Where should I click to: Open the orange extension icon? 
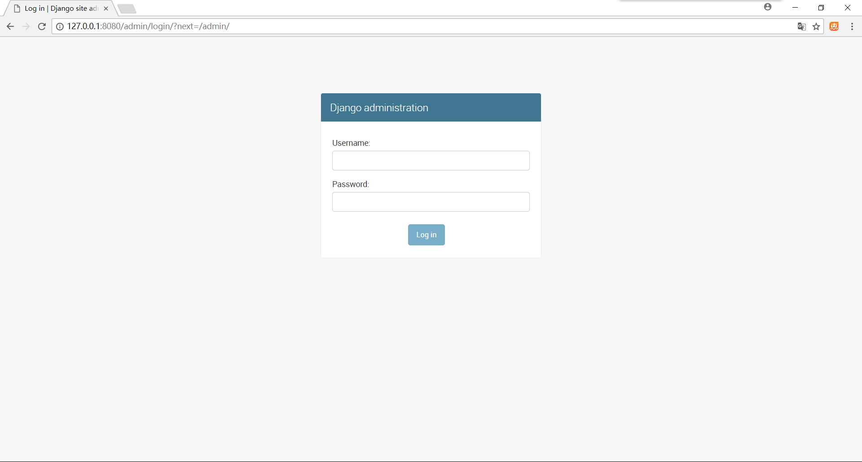(x=834, y=26)
